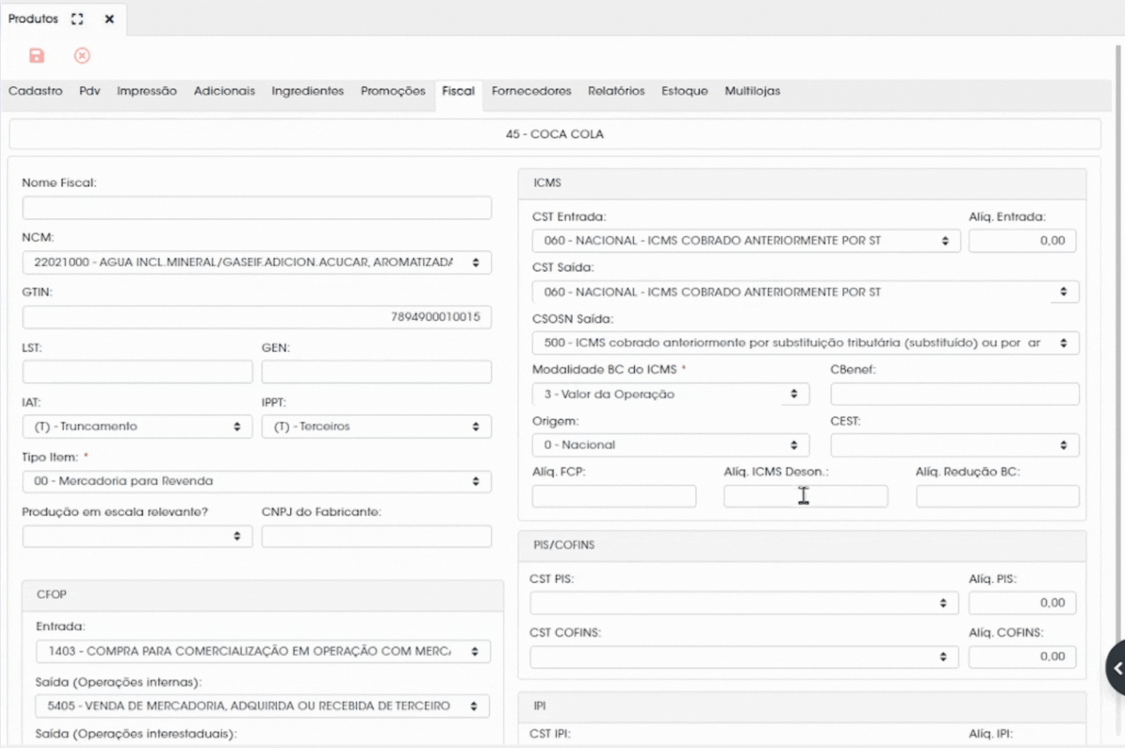The image size is (1125, 748).
Task: Save the product with the floppy icon
Action: coord(37,56)
